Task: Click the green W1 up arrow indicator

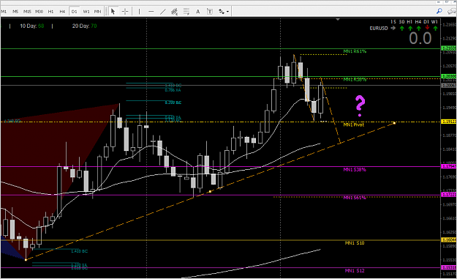Action: pos(435,29)
